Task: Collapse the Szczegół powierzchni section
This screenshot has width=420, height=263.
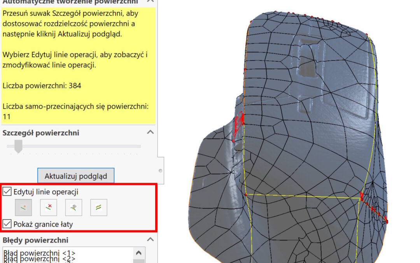Action: pyautogui.click(x=150, y=132)
